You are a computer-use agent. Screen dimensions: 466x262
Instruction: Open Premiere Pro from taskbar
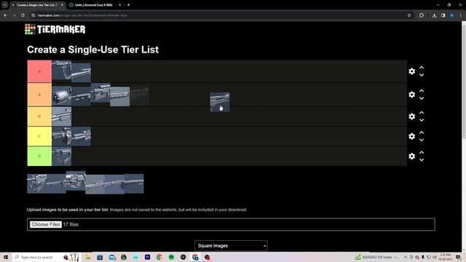[147, 257]
